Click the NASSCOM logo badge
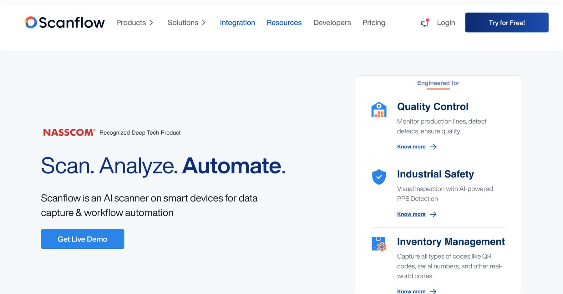Viewport: 563px width, 294px height. pos(69,132)
